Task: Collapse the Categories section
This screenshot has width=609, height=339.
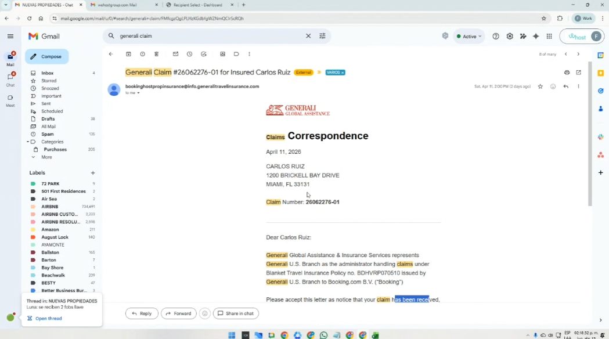Action: tap(27, 142)
